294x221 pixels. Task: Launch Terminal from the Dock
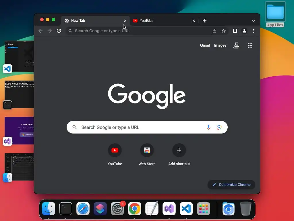pos(66,209)
